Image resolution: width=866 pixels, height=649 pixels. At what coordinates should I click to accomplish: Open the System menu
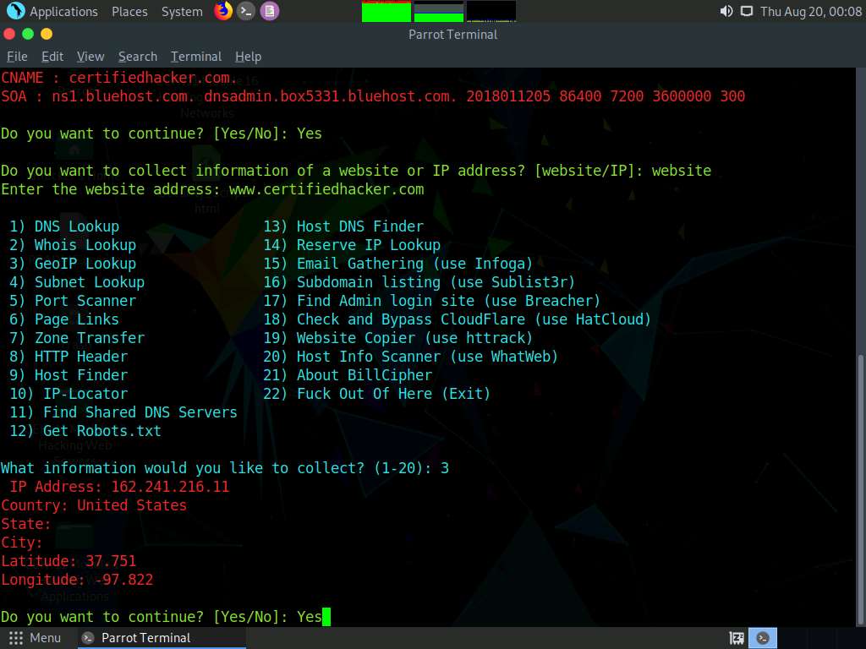tap(182, 12)
